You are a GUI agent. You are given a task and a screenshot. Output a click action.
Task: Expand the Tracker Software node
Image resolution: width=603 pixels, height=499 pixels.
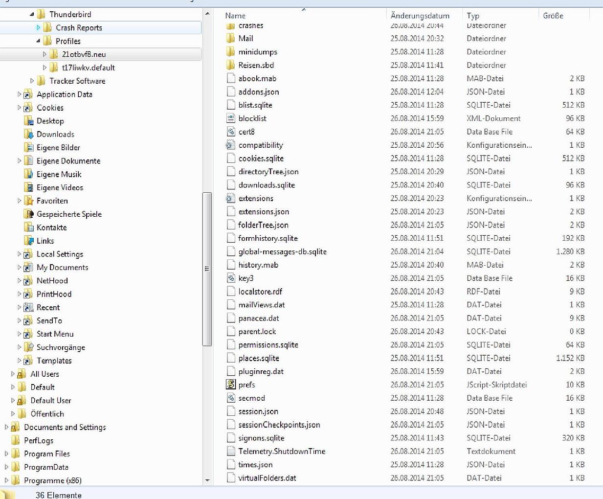coord(32,81)
